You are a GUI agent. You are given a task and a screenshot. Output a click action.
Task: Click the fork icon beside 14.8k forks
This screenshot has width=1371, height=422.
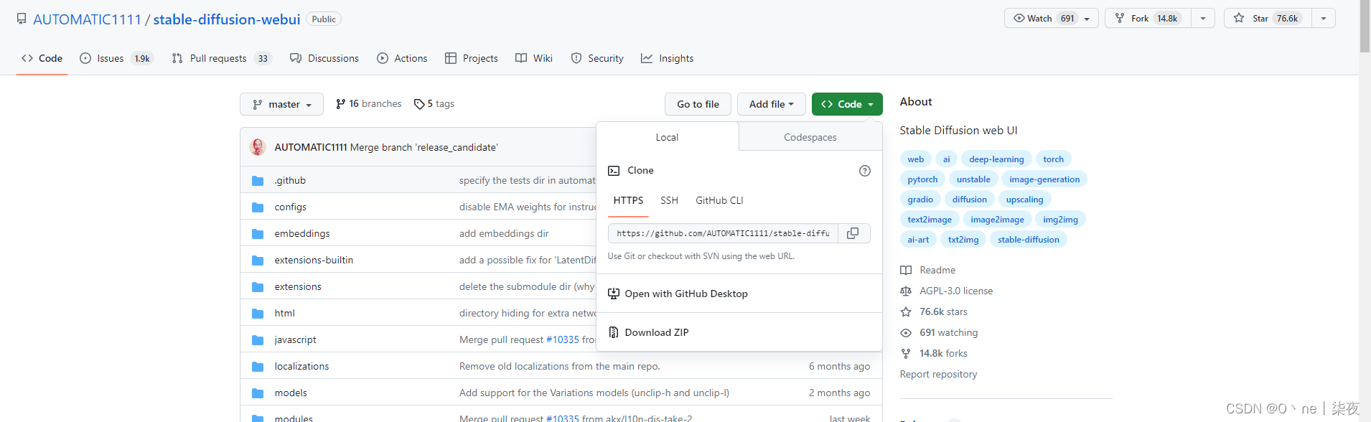coord(906,354)
